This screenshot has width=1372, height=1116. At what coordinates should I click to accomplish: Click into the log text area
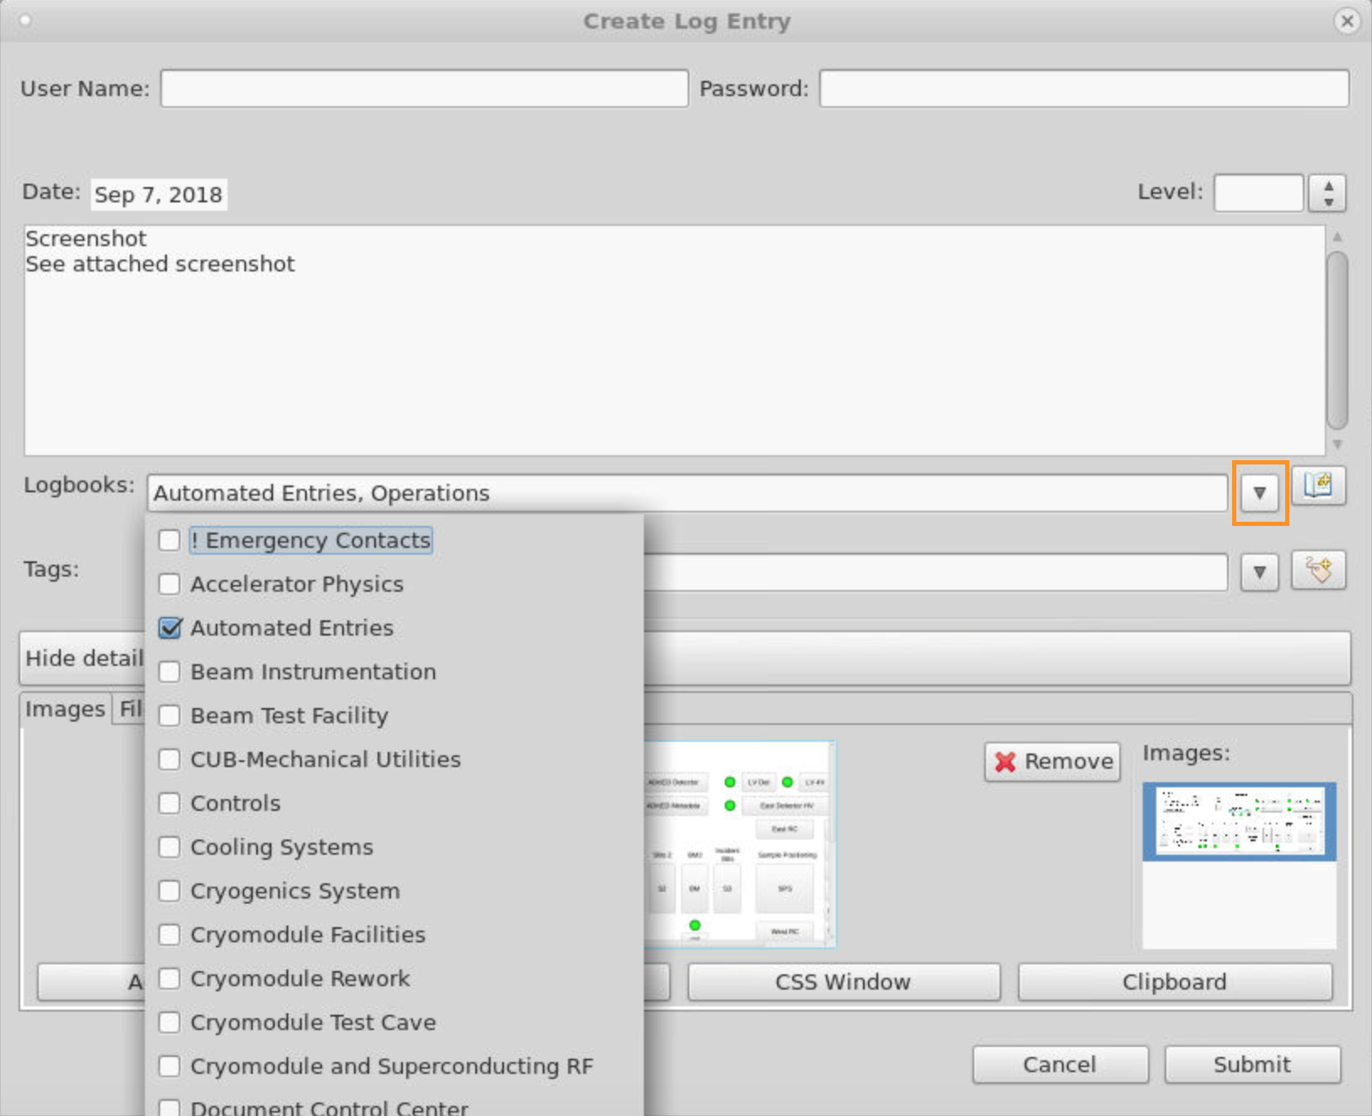point(674,341)
